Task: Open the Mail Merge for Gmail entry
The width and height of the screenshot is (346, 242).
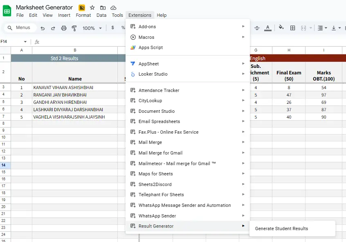Action: (x=160, y=153)
